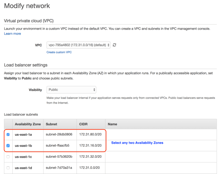Open the VPC selection dropdown
Screen dimensions: 222x174
[78, 45]
